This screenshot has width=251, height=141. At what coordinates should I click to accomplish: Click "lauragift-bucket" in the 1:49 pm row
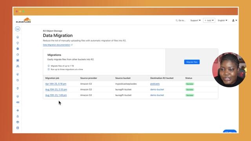[123, 95]
